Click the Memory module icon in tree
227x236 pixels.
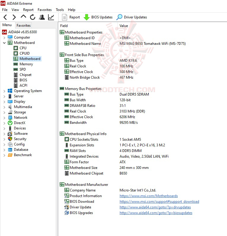coord(16,64)
